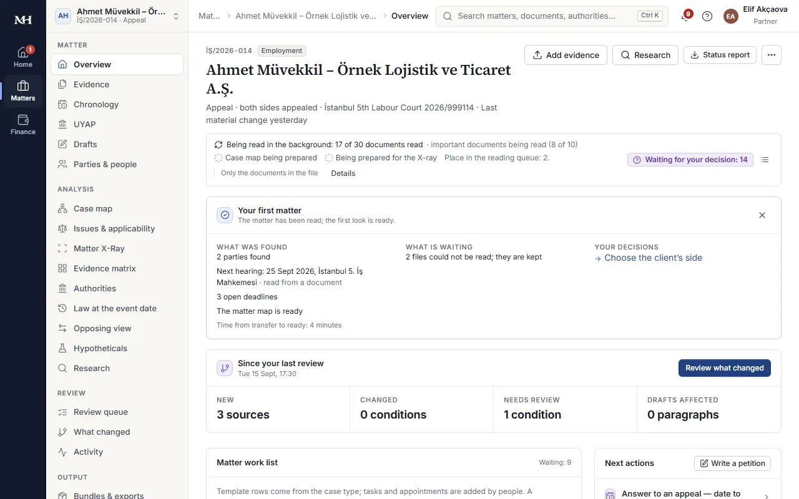Open Chronology in the sidebar

click(x=117, y=104)
